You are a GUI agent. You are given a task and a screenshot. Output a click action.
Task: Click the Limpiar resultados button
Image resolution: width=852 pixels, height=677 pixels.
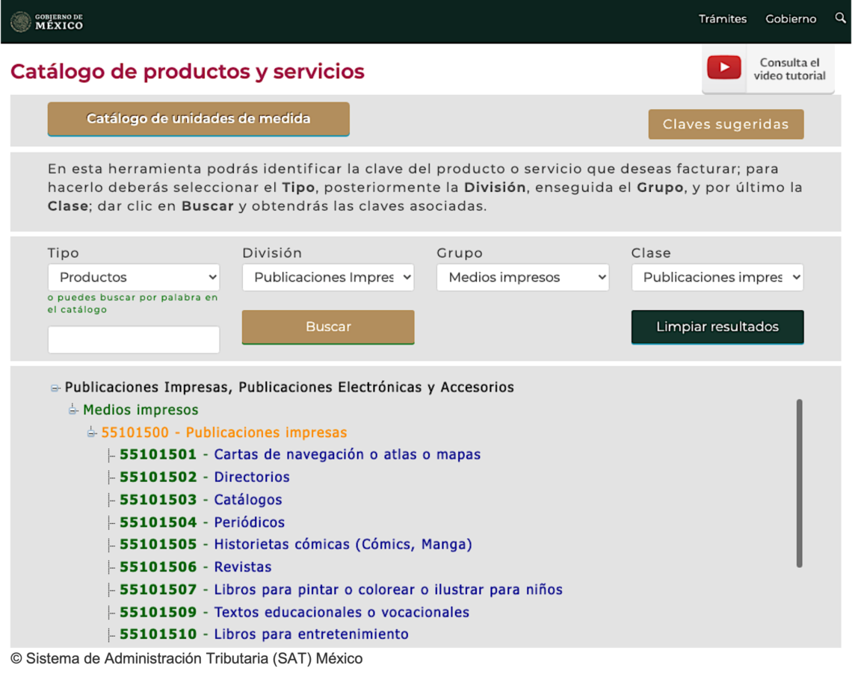click(x=717, y=327)
